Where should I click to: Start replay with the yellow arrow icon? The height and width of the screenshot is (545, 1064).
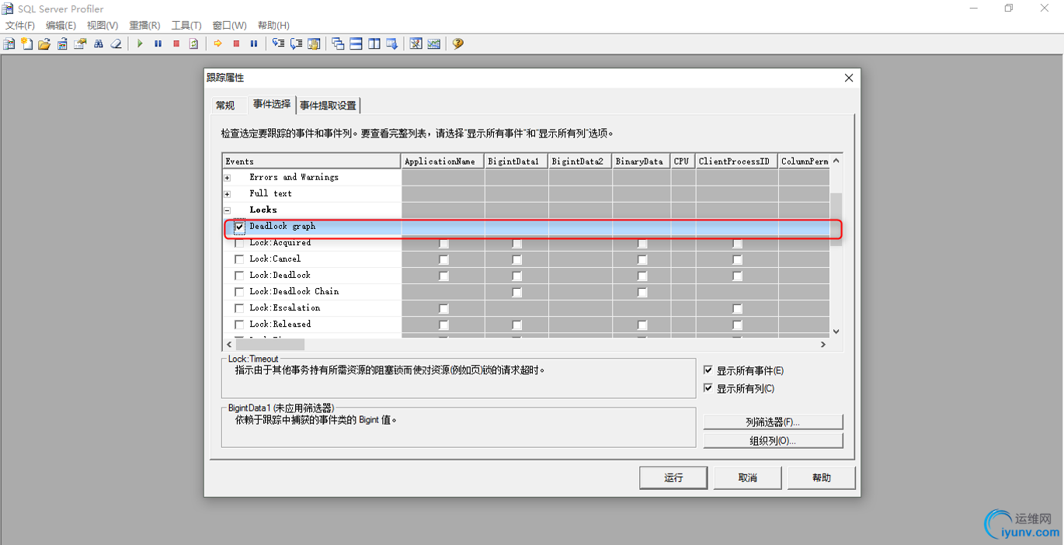click(x=218, y=43)
